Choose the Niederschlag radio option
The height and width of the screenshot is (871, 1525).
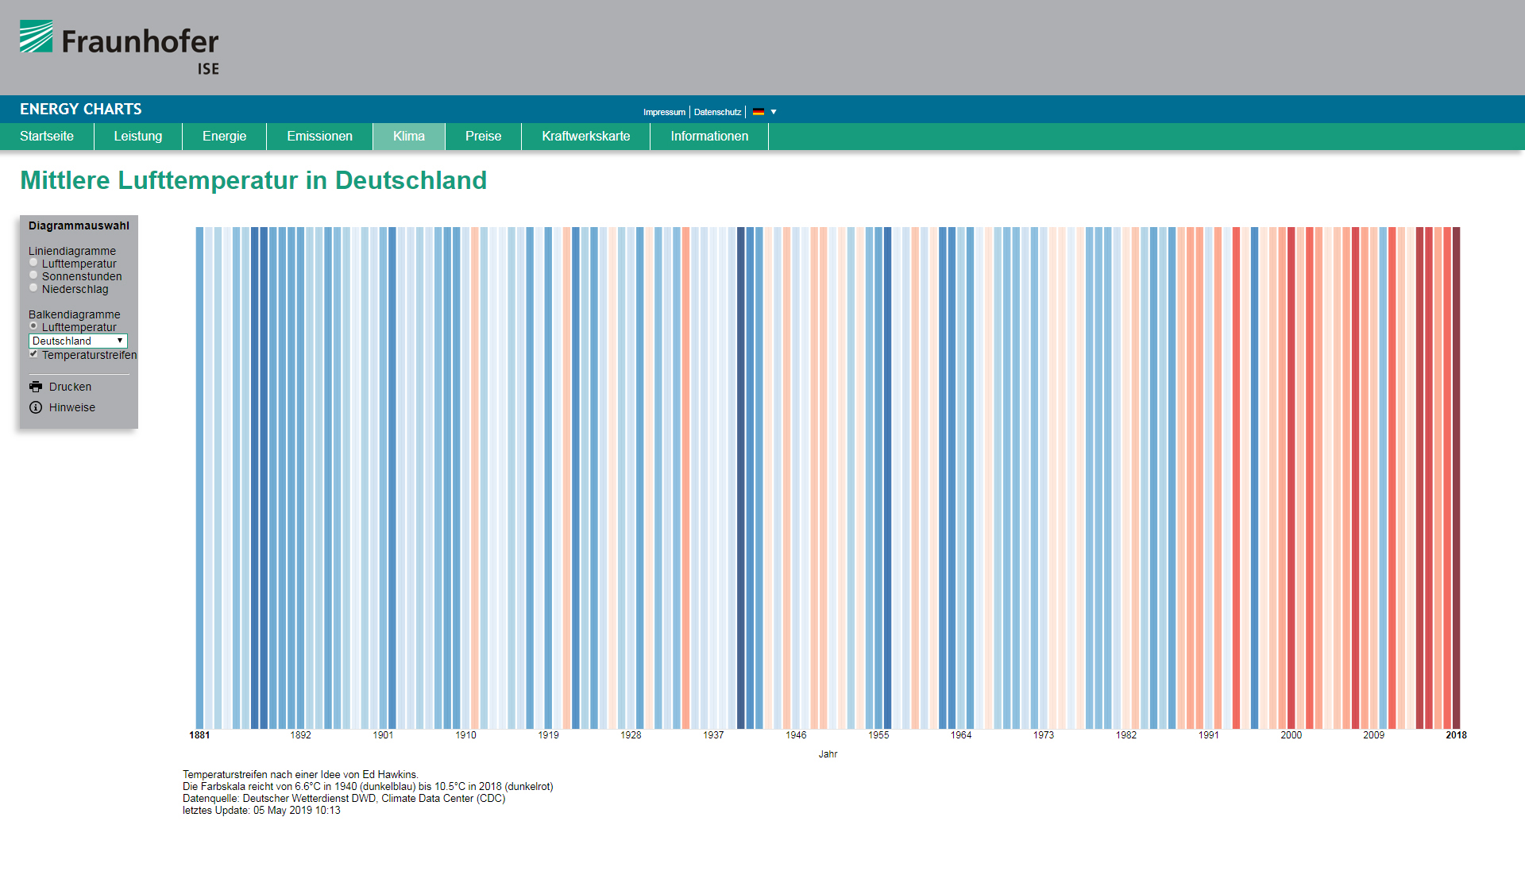pos(33,287)
